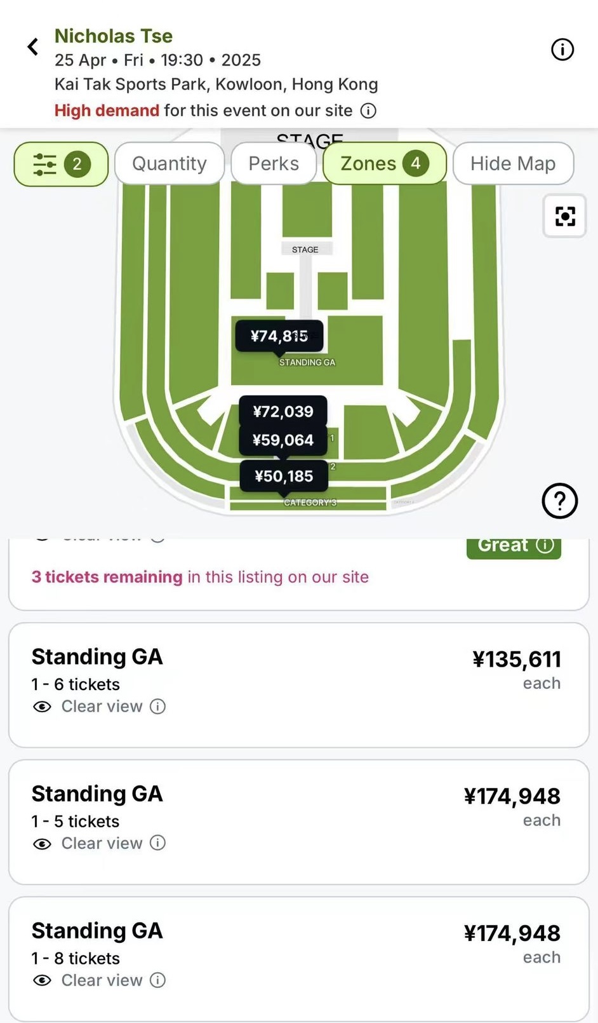598x1023 pixels.
Task: Select the ¥50,185 Category 3 price marker
Action: (x=284, y=477)
